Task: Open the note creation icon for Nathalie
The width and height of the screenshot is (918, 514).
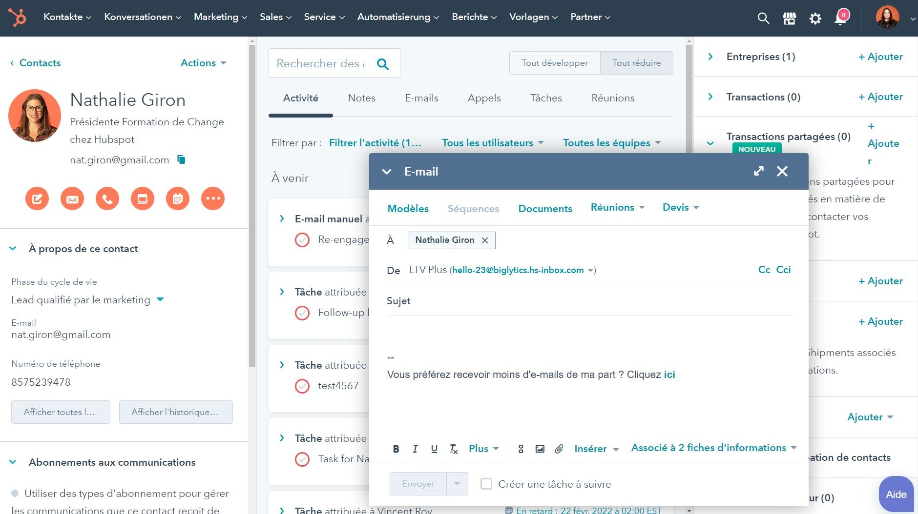Action: pyautogui.click(x=37, y=198)
